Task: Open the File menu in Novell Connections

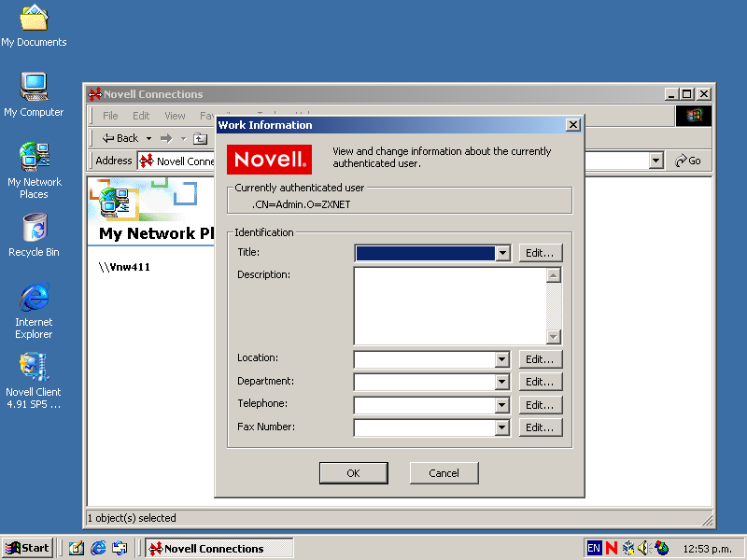Action: [110, 116]
